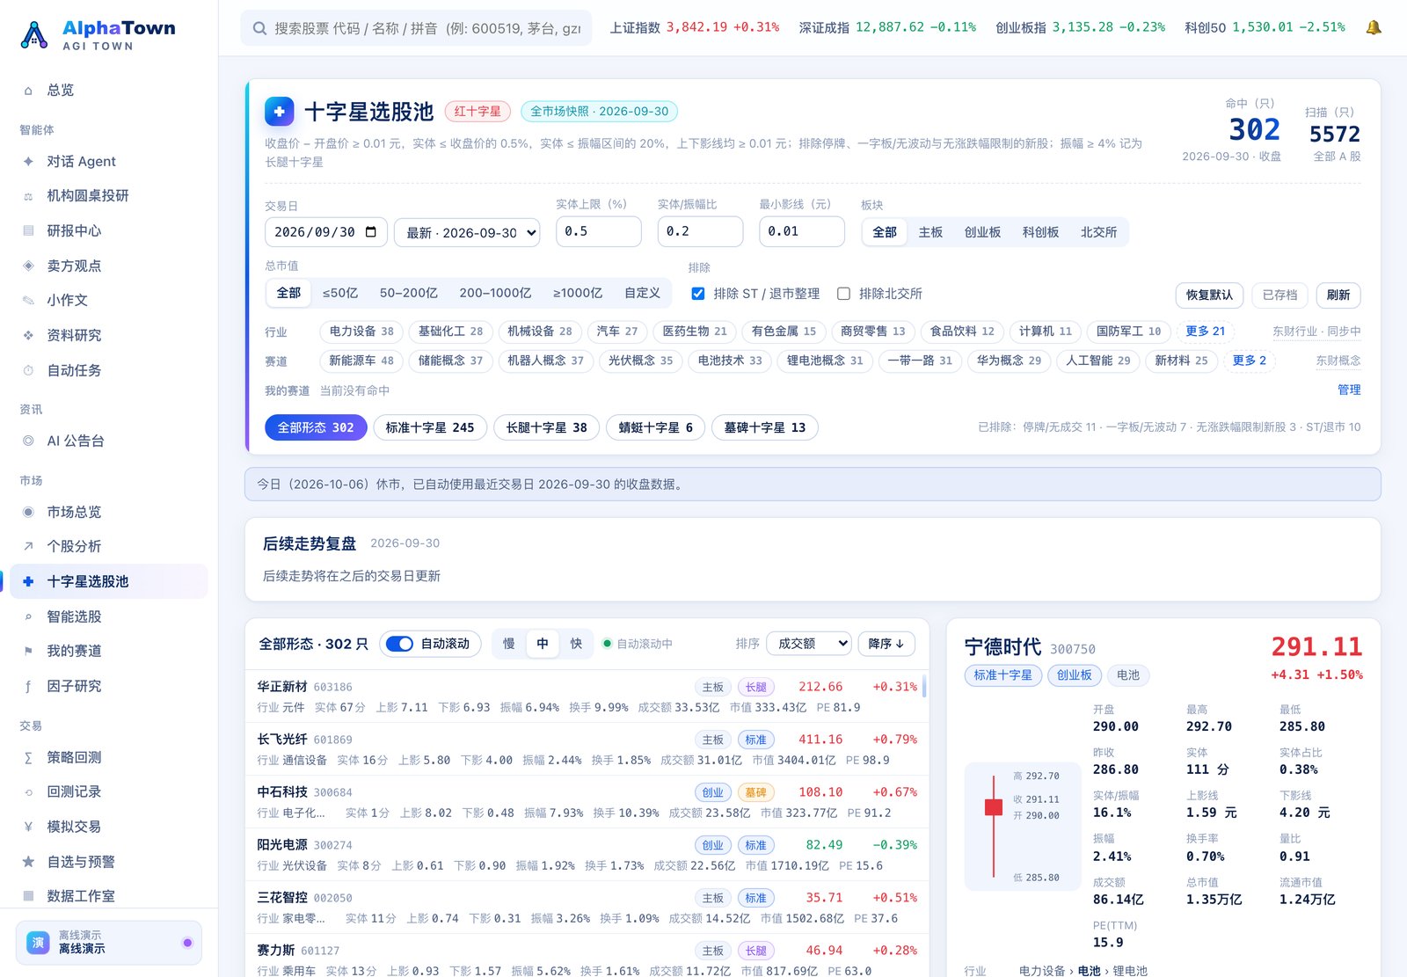Click the 管理 link
Screen dimensions: 1407x977
click(1349, 390)
